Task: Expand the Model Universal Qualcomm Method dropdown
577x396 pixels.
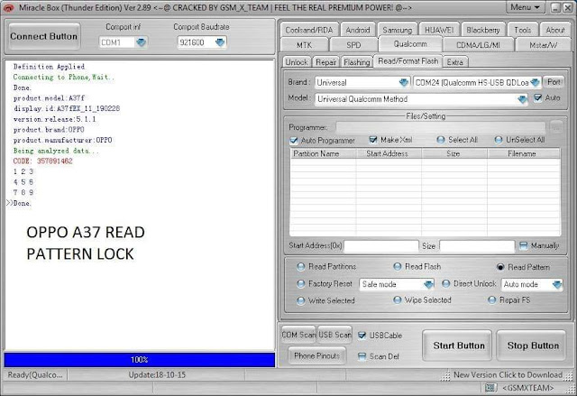Action: [x=522, y=99]
